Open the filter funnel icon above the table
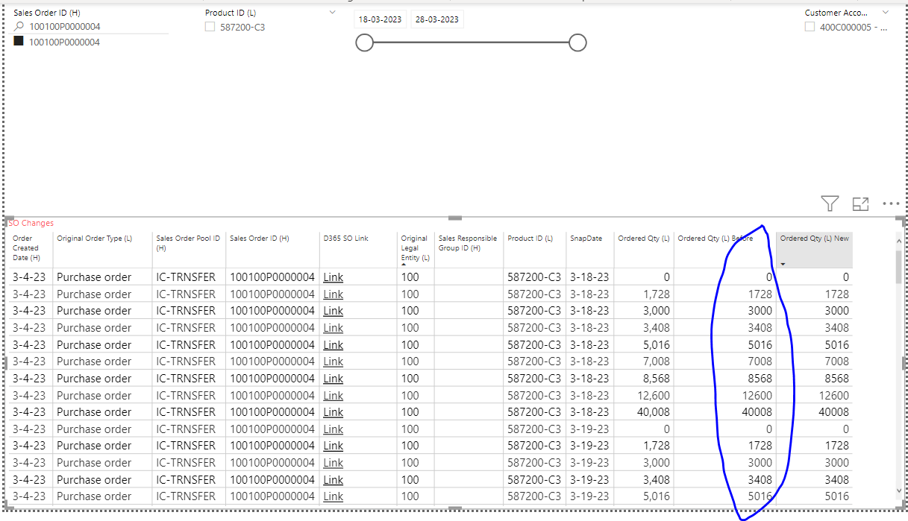This screenshot has width=908, height=521. coord(830,203)
